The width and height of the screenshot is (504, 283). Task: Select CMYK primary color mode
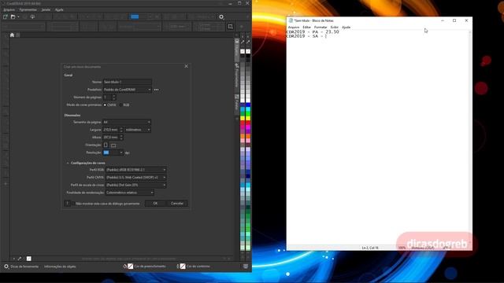[x=105, y=105]
